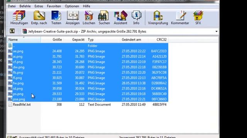Click the file icon of dw.png
Viewport: 247px width, 138px height.
point(10,67)
